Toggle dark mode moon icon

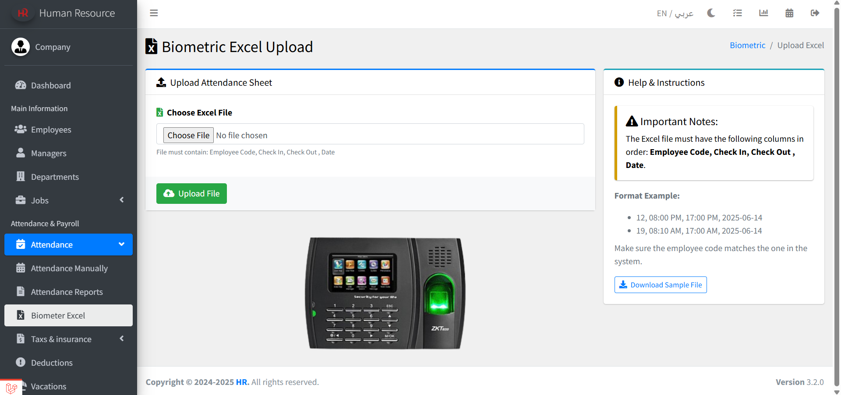pos(711,13)
